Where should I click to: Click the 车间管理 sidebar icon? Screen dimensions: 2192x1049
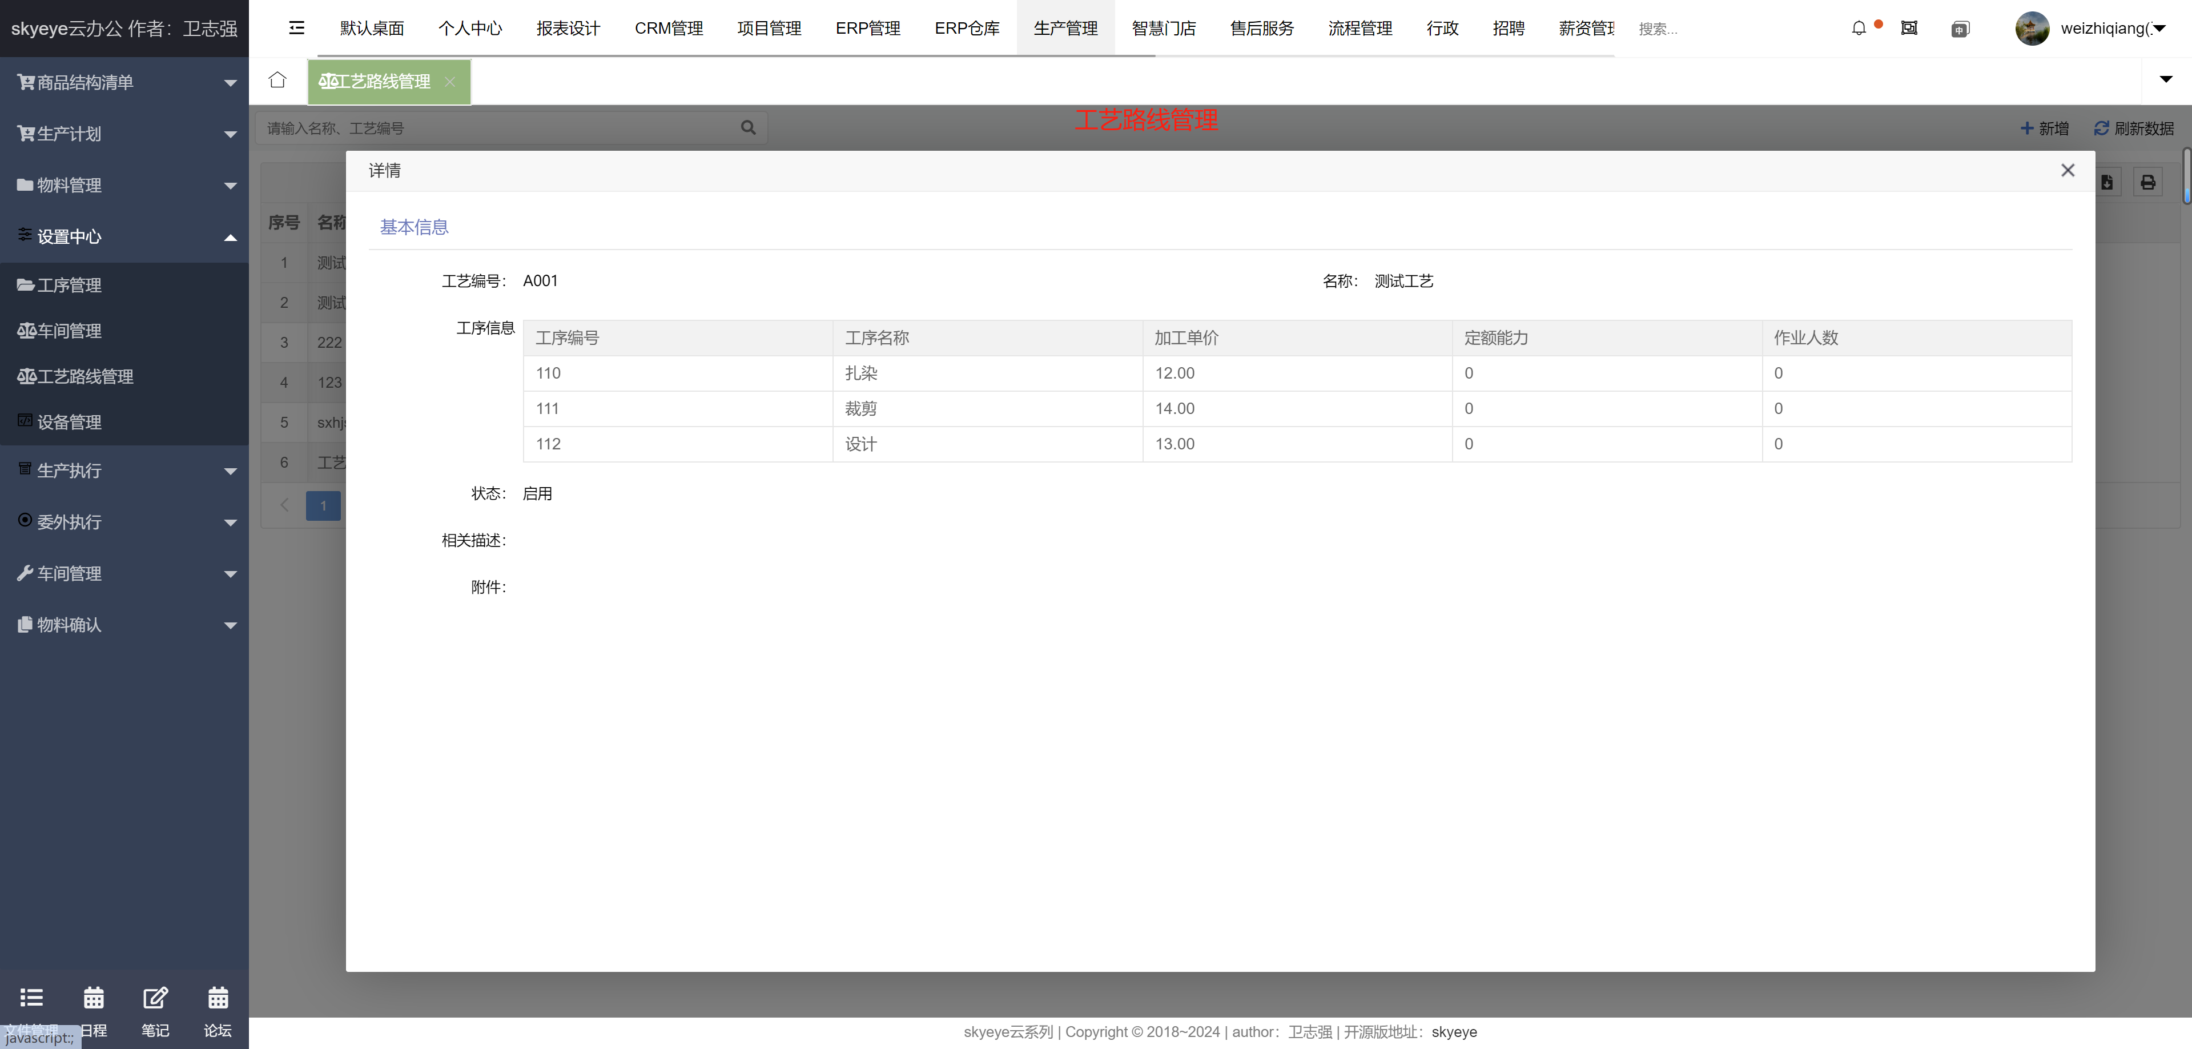(24, 330)
